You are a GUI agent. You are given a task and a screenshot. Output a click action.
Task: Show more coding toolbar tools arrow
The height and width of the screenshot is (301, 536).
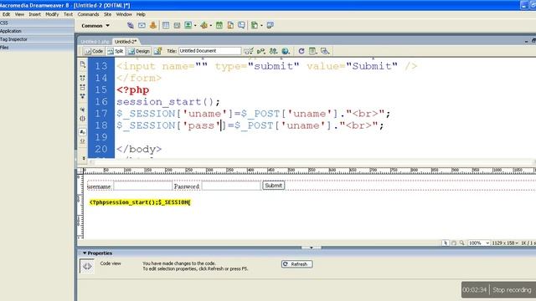click(84, 158)
